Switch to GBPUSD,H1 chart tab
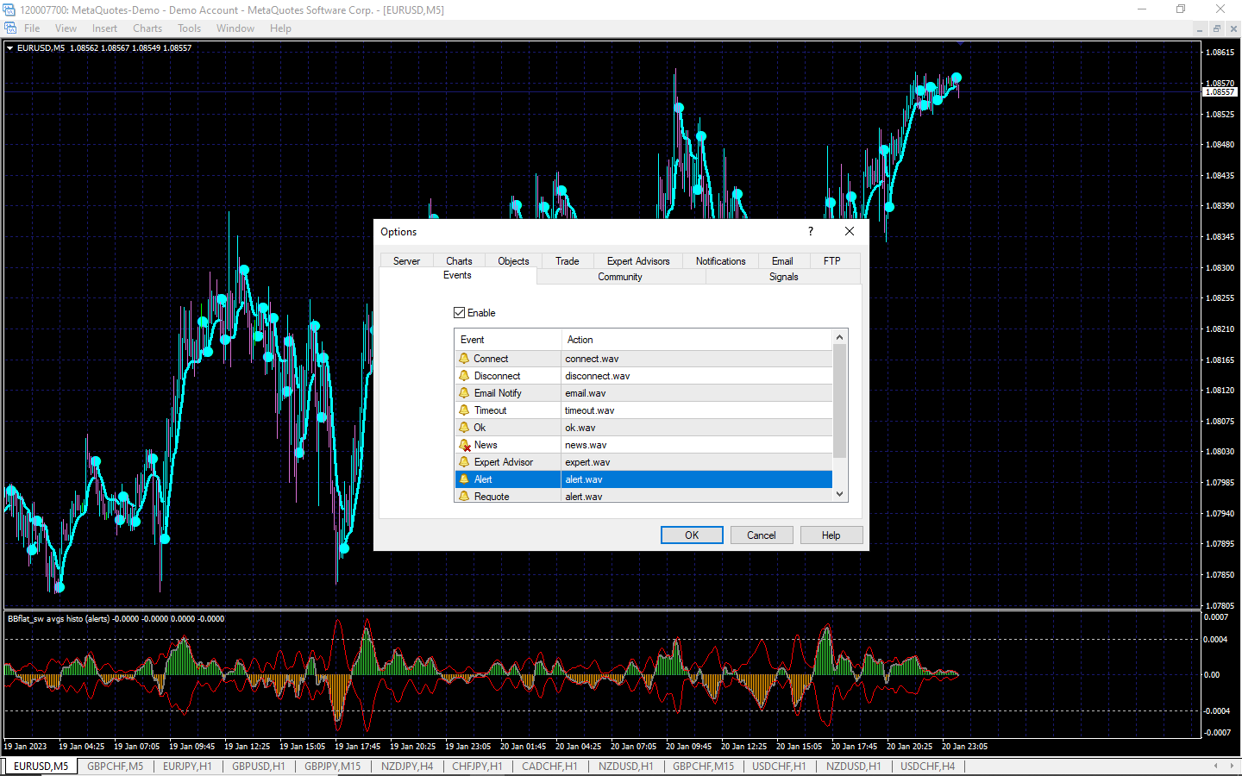The height and width of the screenshot is (776, 1242). (258, 766)
